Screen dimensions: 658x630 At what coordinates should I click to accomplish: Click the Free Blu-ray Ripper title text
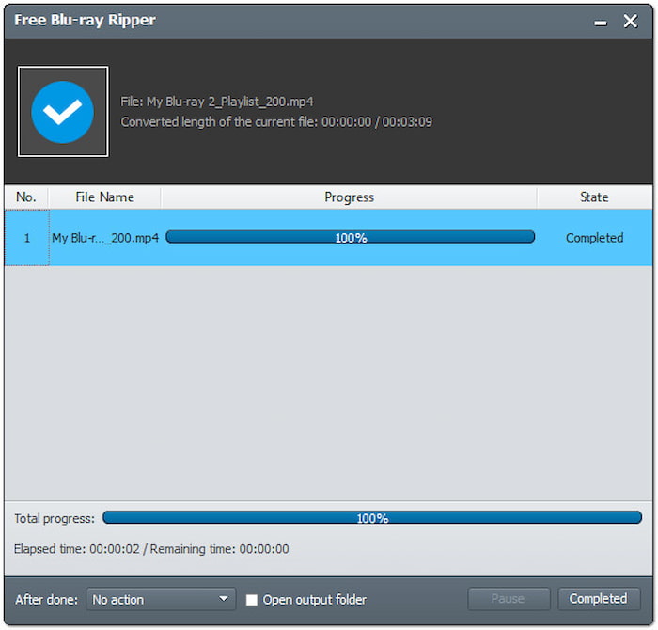[85, 20]
